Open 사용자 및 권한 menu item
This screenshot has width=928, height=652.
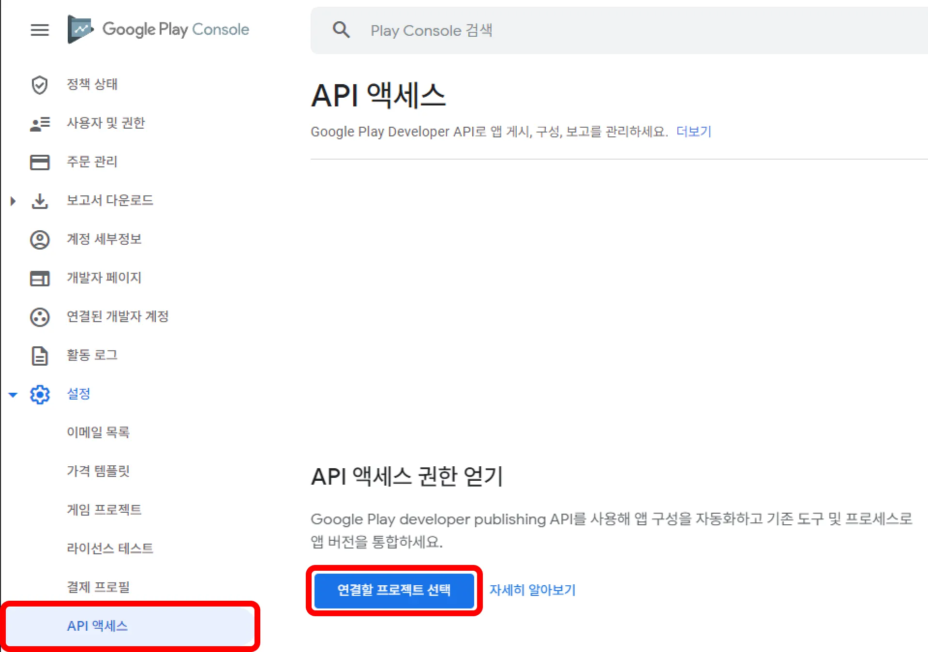coord(106,123)
